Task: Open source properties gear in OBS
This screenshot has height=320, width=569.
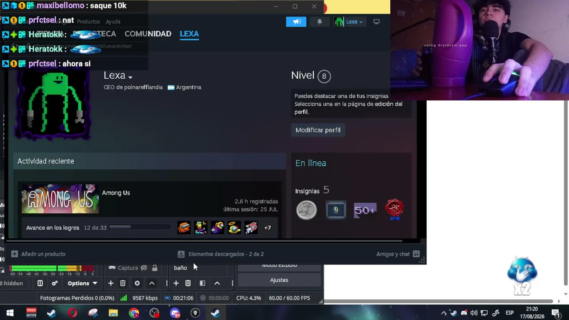Action: (137, 284)
